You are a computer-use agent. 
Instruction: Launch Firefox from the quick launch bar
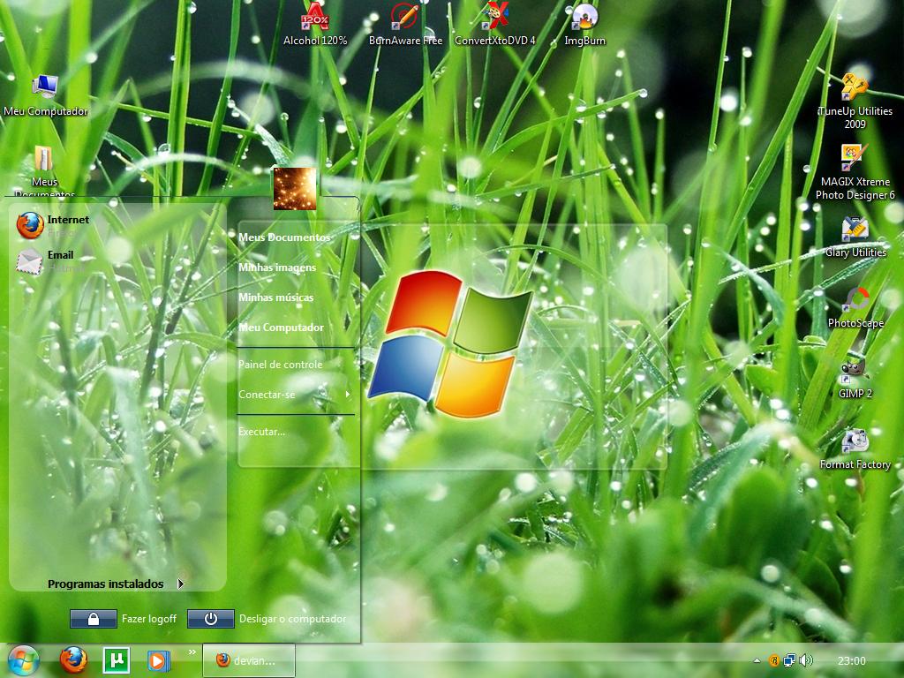tap(74, 660)
